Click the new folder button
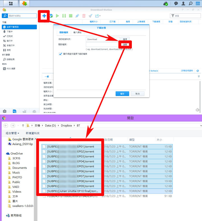 coord(33,133)
